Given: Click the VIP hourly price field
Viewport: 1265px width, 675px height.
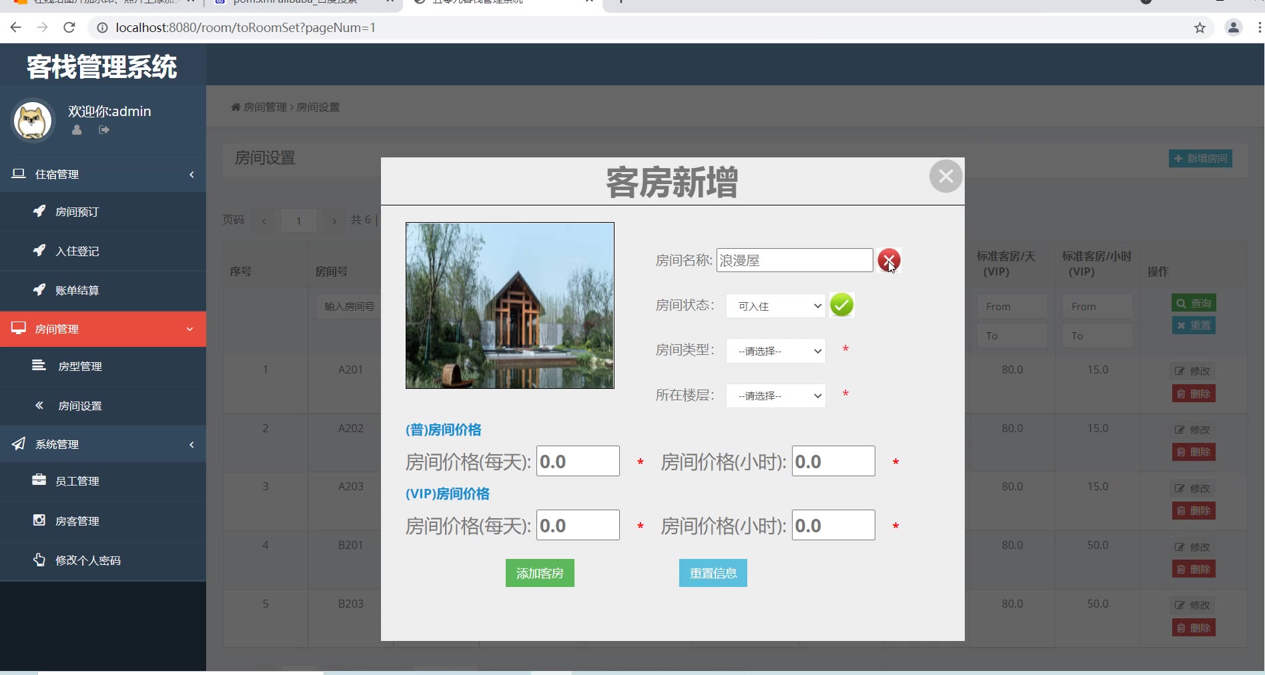Looking at the screenshot, I should pyautogui.click(x=833, y=525).
